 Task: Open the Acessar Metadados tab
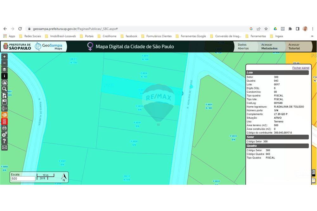tap(269, 47)
